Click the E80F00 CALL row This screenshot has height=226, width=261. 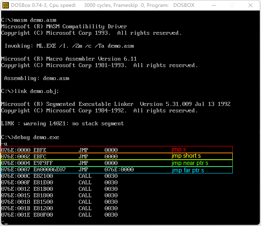59,215
